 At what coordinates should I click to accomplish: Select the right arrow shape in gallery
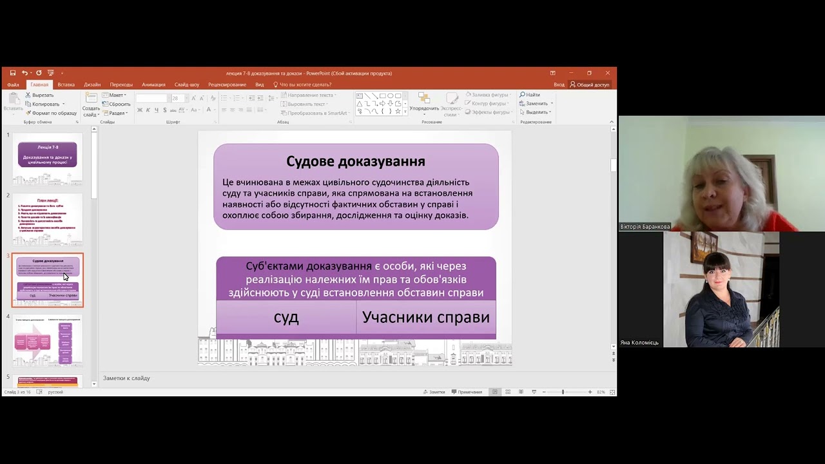(382, 103)
